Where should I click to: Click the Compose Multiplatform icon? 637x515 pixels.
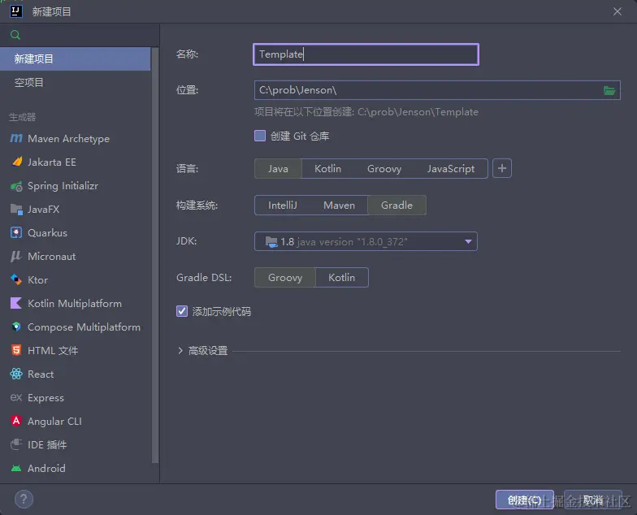[16, 327]
